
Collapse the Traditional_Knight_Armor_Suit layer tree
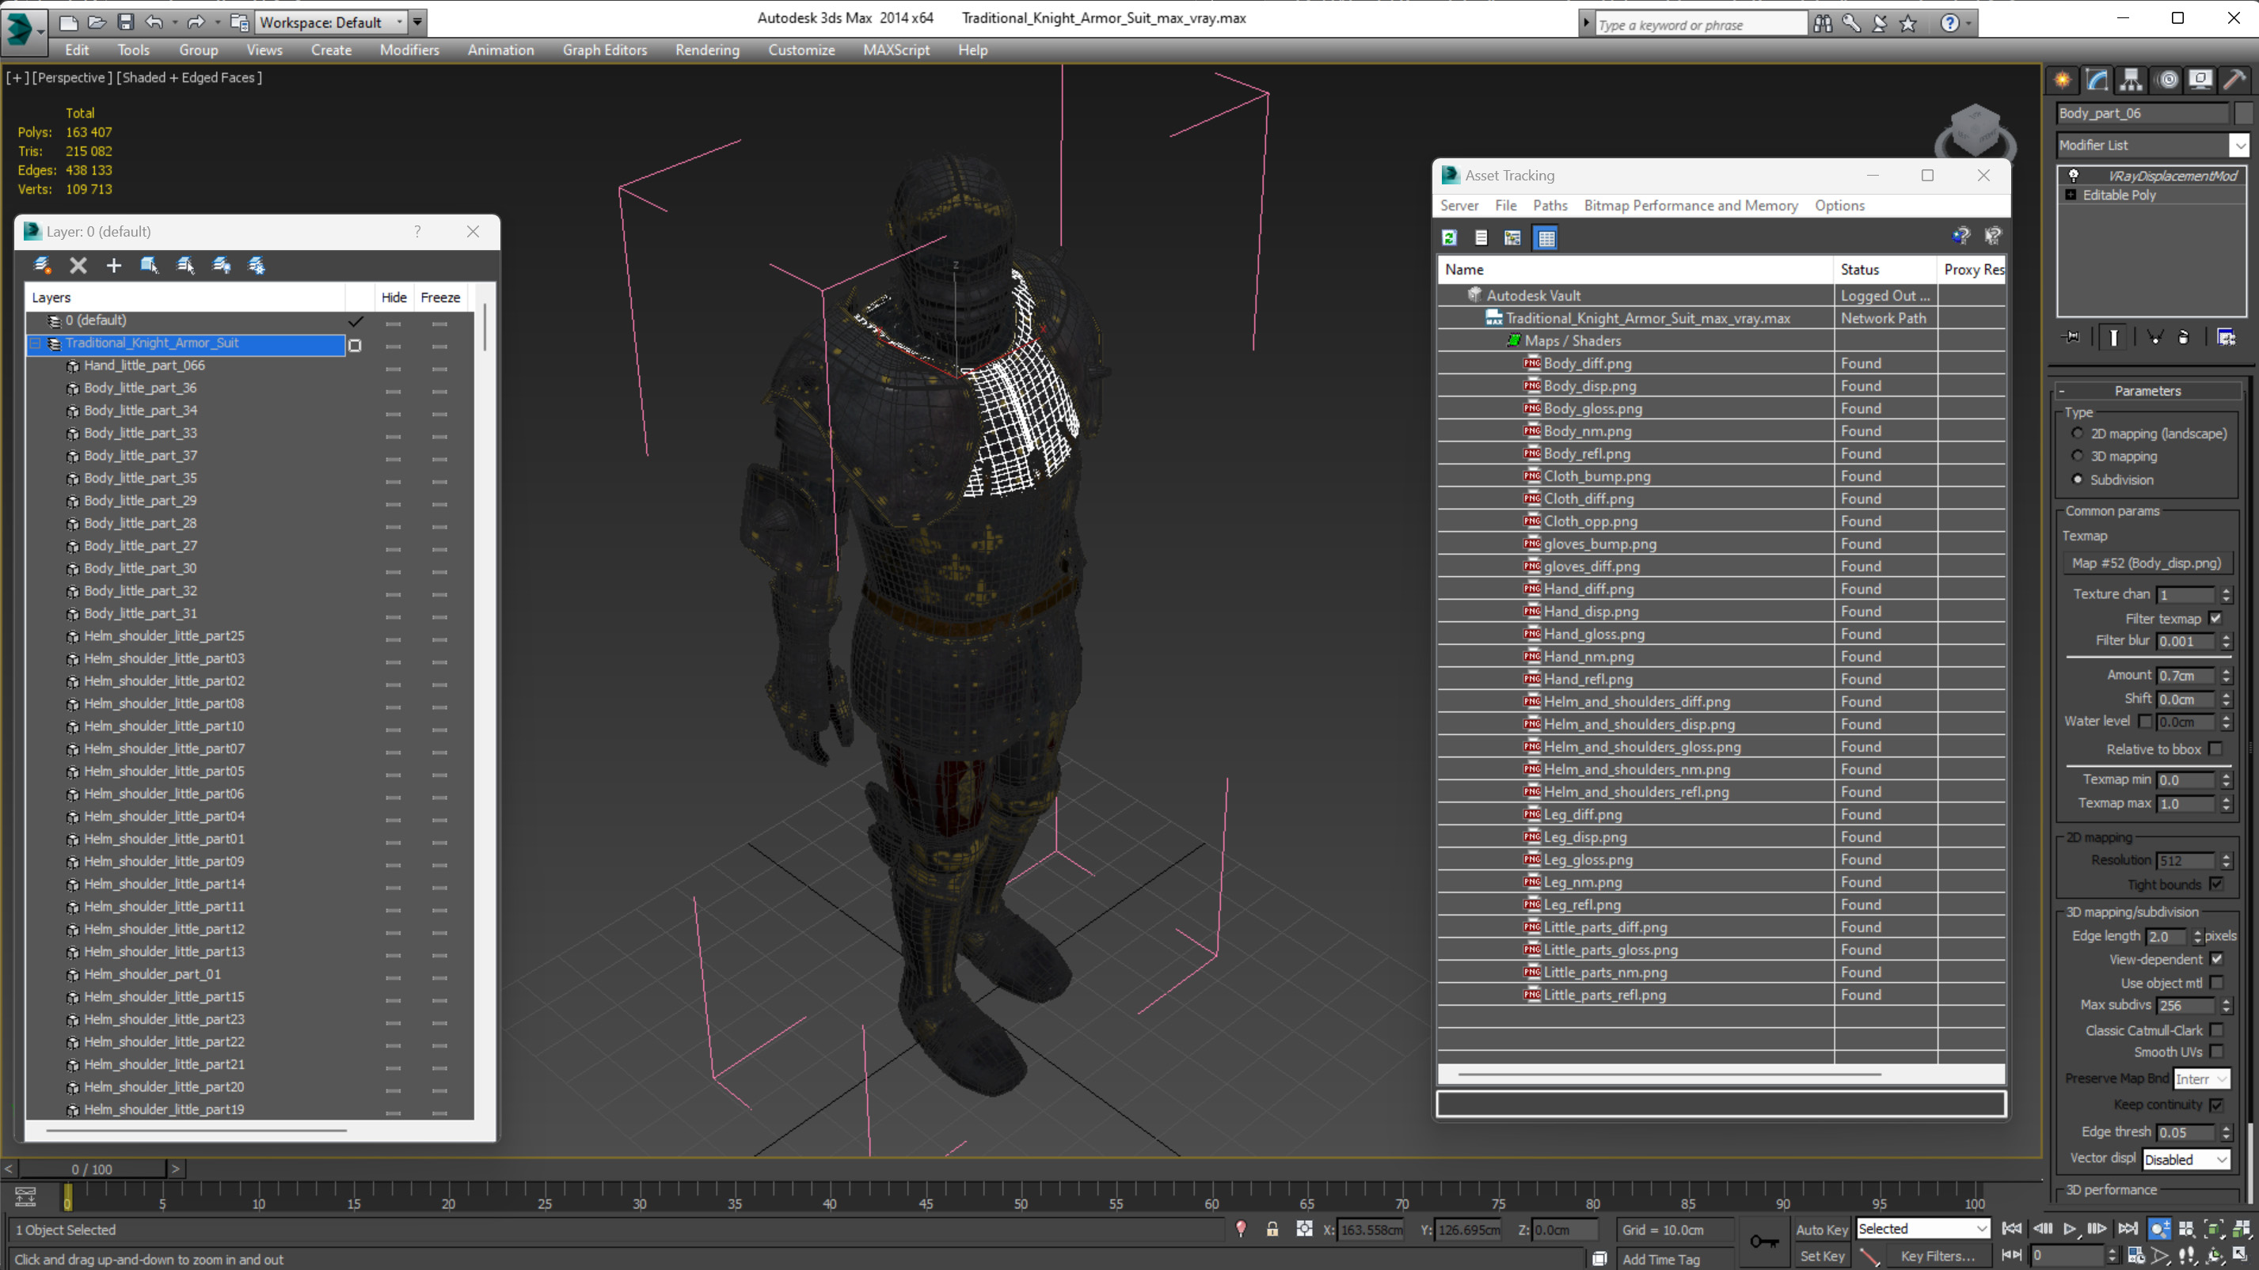[x=36, y=343]
